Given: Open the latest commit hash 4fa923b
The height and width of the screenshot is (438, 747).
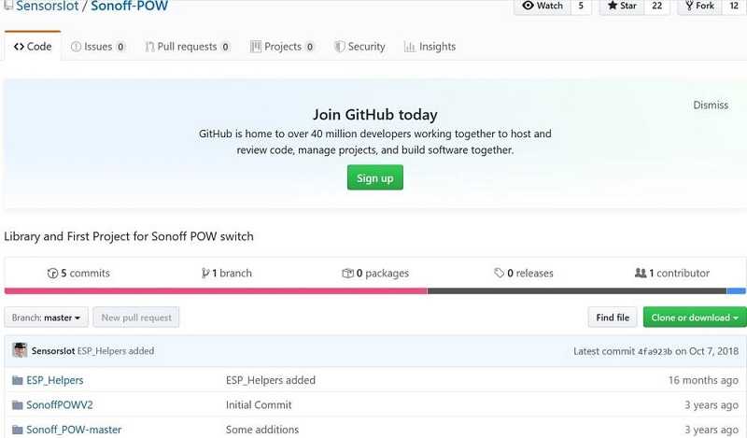Looking at the screenshot, I should 655,352.
